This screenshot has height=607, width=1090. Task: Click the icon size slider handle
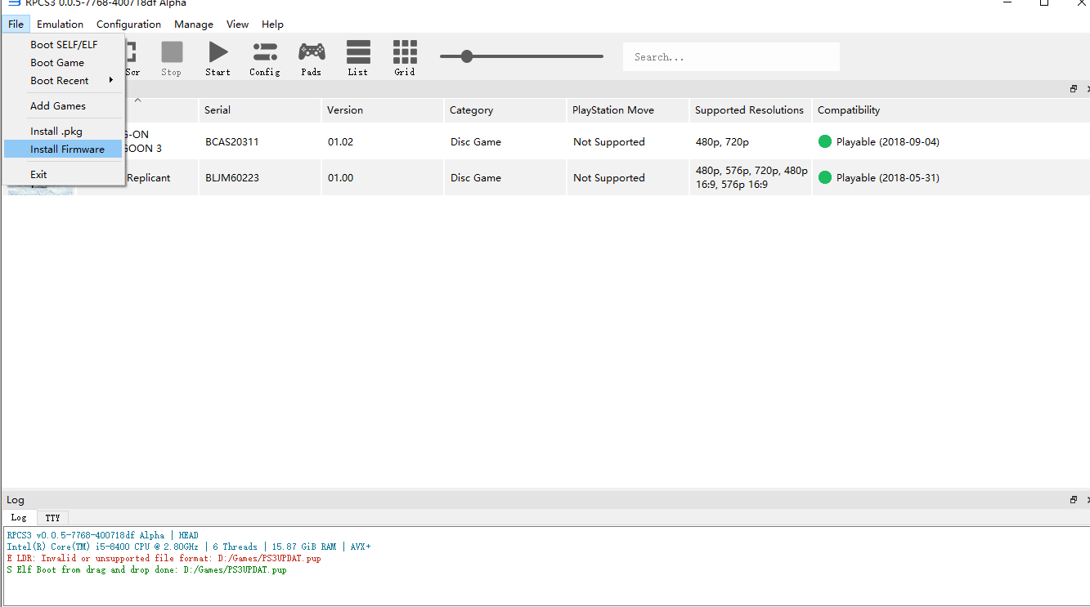pyautogui.click(x=467, y=56)
